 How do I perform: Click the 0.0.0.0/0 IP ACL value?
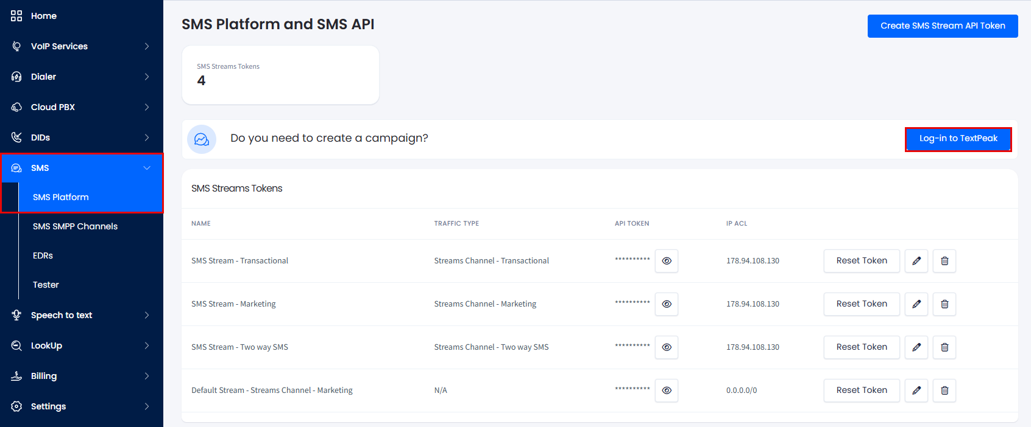pos(742,391)
